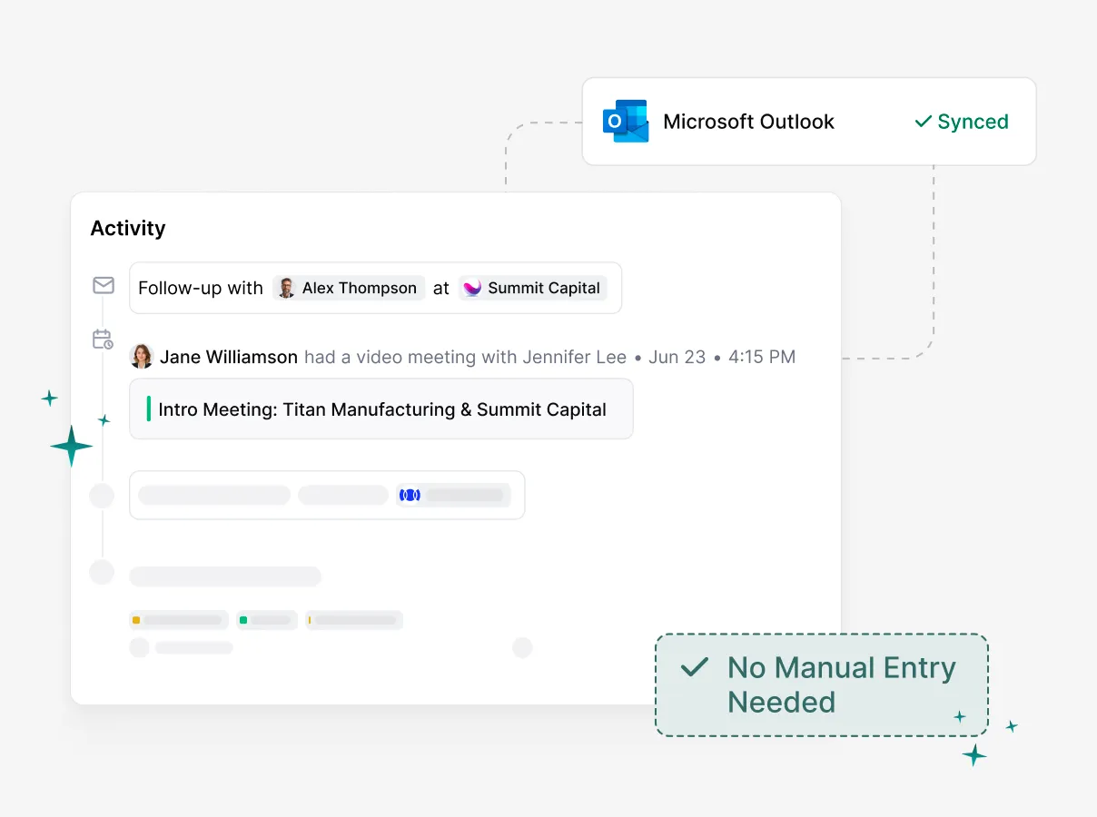Click Jane Williamson's avatar photo

[x=142, y=356]
